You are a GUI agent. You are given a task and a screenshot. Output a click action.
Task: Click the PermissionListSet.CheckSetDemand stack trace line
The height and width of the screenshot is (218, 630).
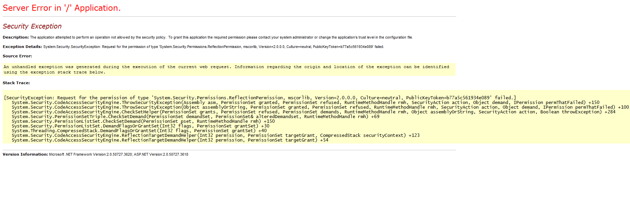point(143,121)
